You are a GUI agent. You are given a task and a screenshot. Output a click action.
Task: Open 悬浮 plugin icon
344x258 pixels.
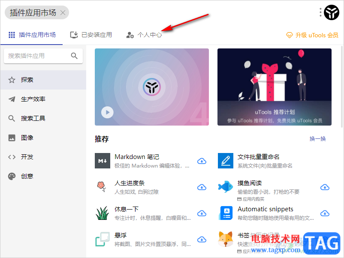click(x=103, y=239)
